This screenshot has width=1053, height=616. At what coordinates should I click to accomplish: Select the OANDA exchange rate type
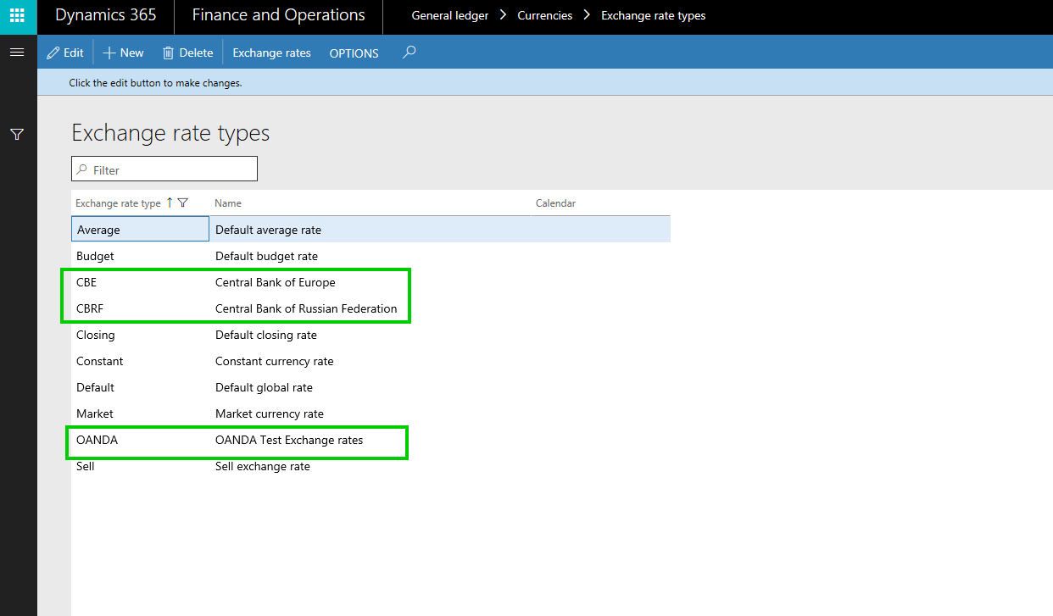(x=97, y=440)
